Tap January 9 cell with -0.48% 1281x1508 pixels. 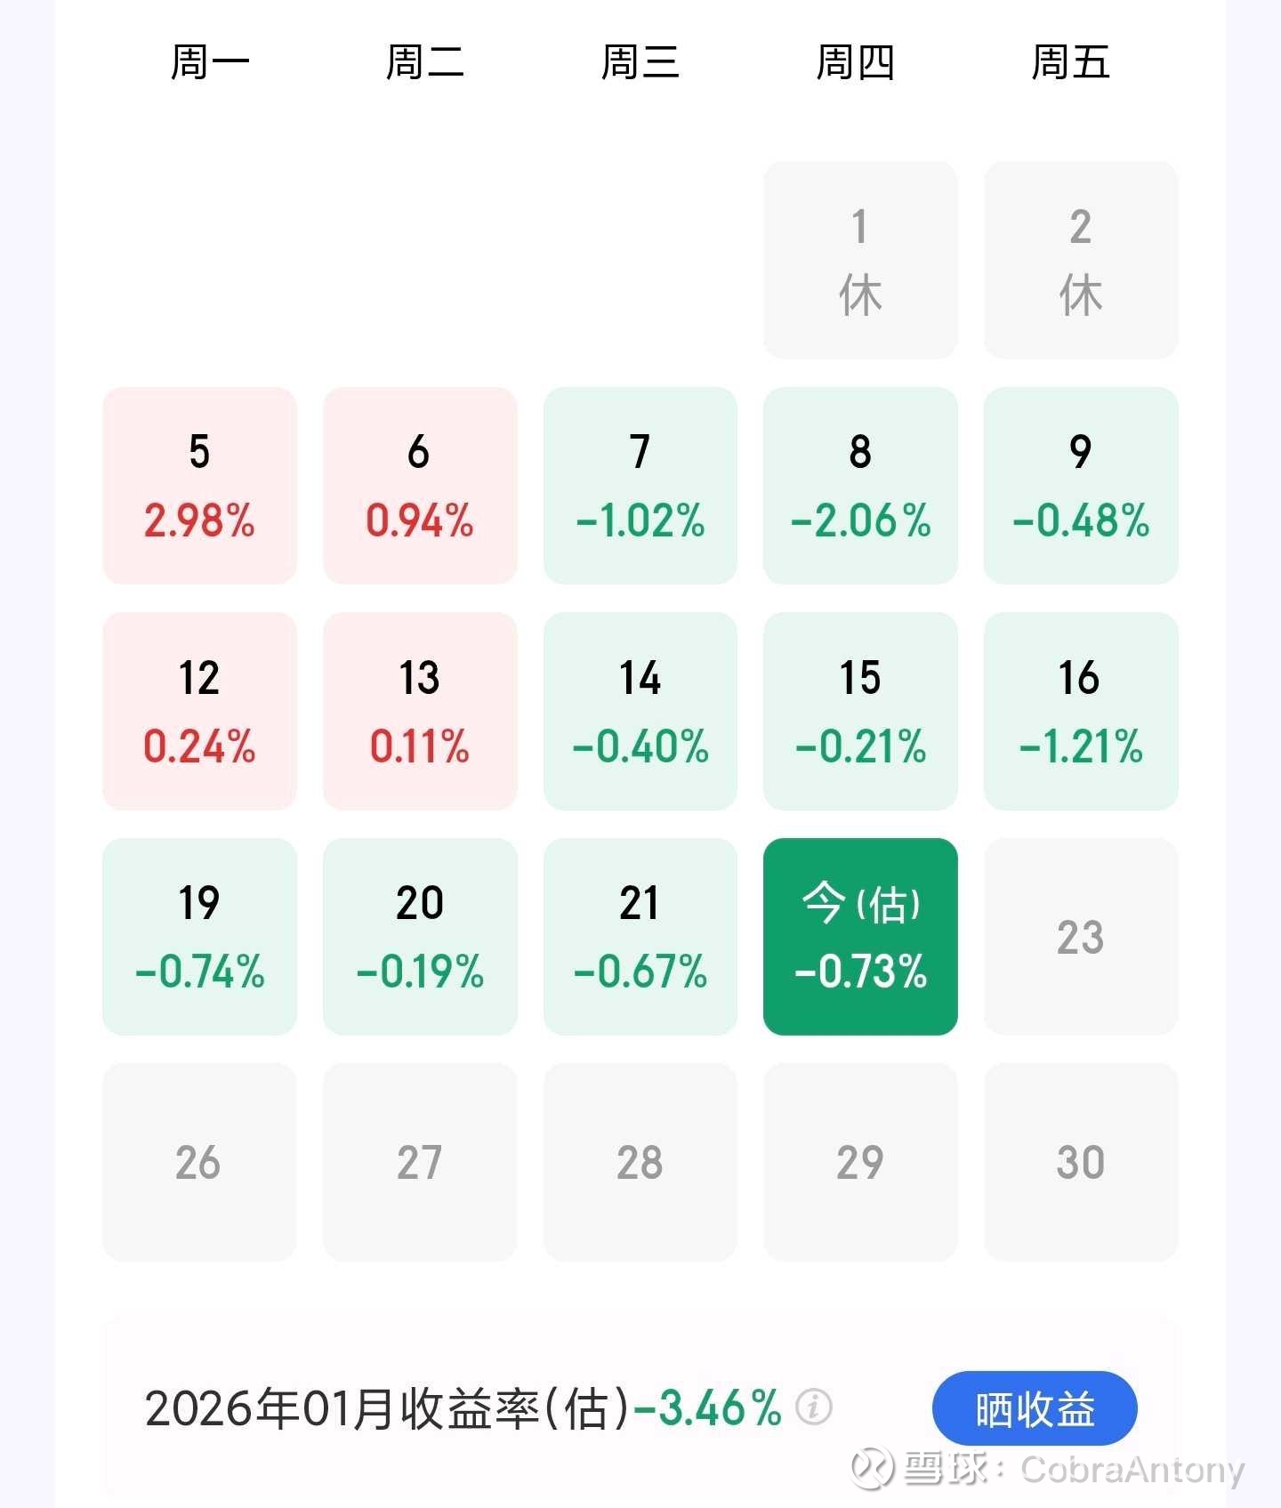click(1080, 486)
